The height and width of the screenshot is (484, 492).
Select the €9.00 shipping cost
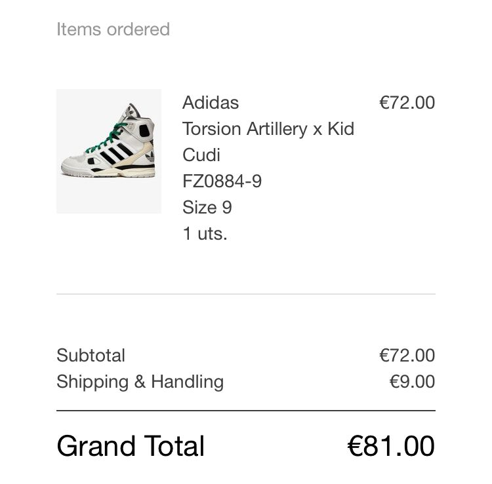click(x=412, y=382)
